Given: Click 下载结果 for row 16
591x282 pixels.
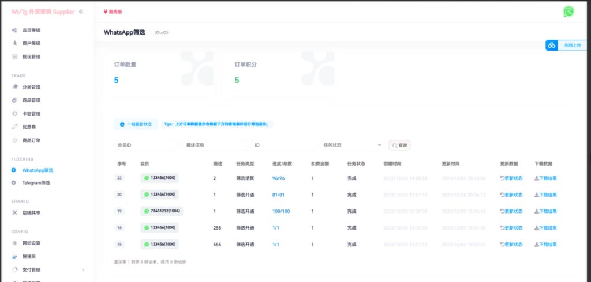Looking at the screenshot, I should [546, 228].
